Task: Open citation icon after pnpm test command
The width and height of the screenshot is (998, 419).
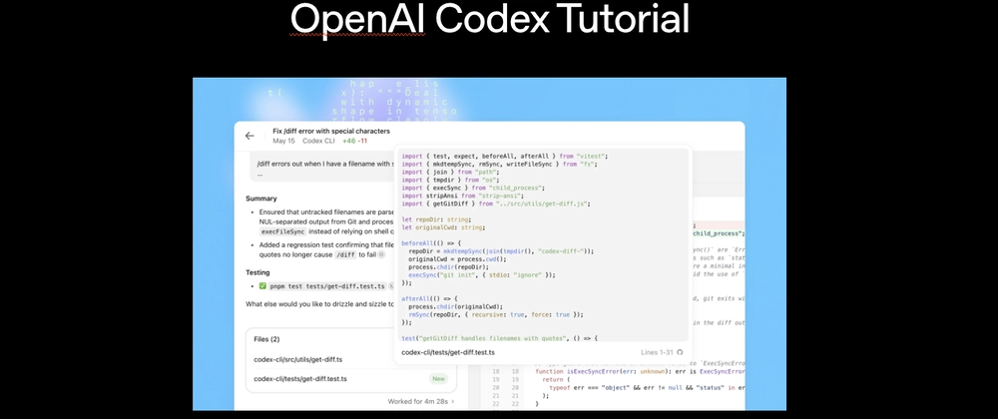Action: tap(391, 286)
